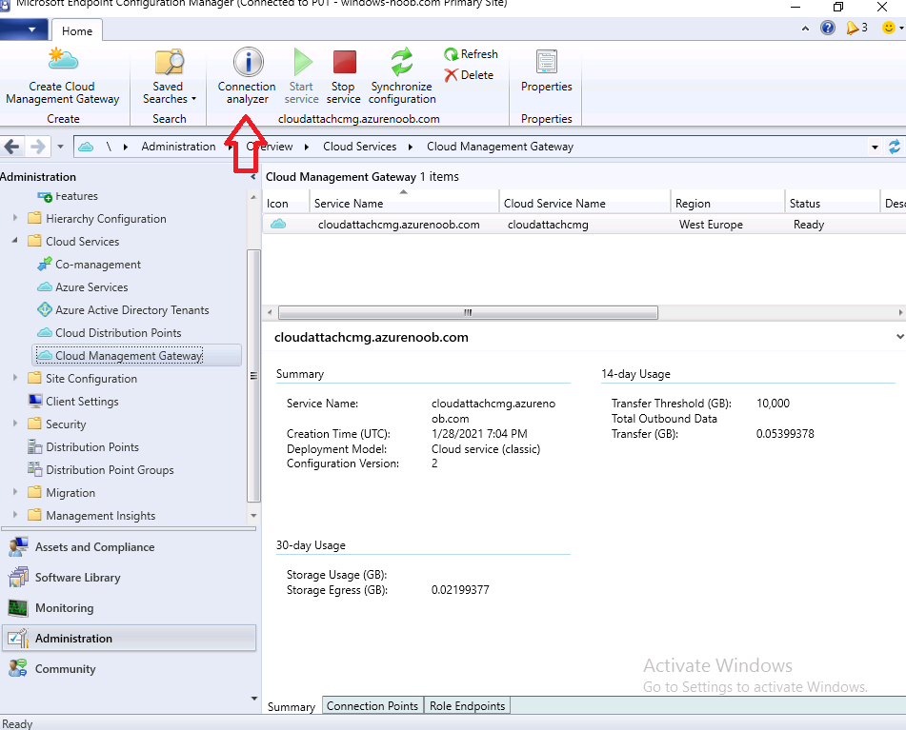906x730 pixels.
Task: Switch to Role Endpoints tab
Action: click(467, 706)
